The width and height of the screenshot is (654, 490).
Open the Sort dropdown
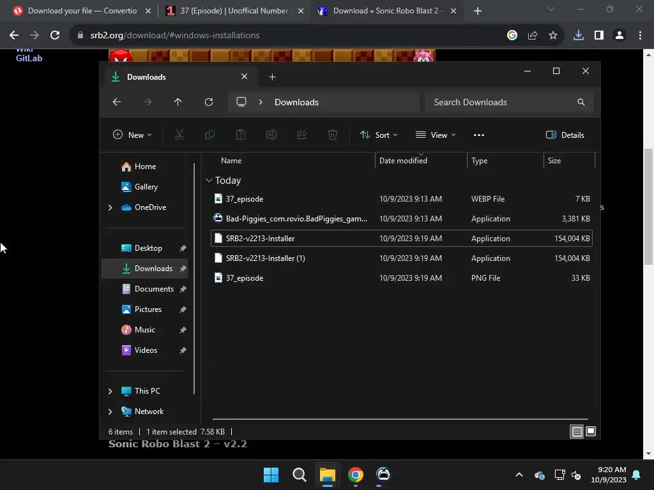(x=379, y=135)
